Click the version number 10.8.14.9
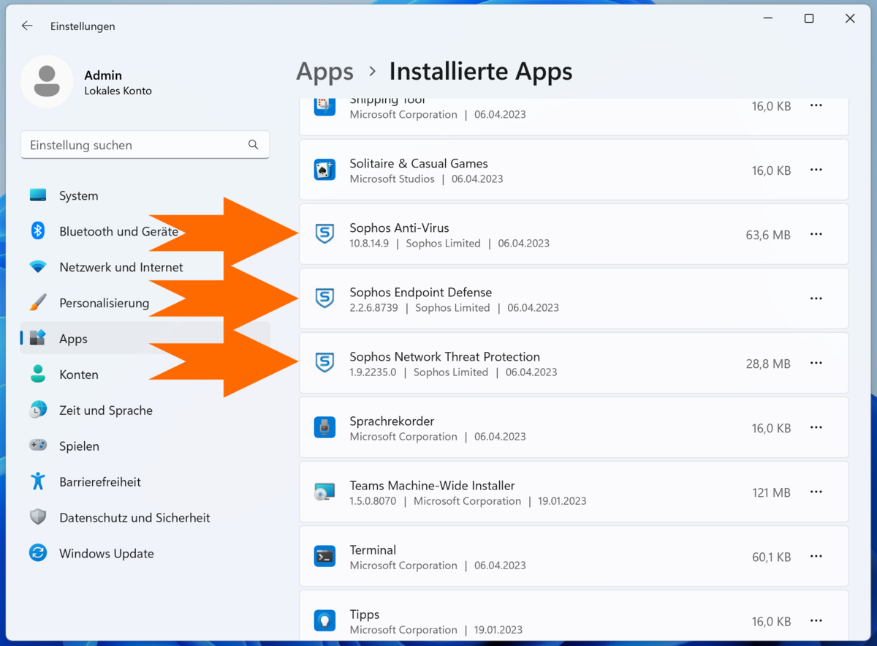This screenshot has width=877, height=646. click(368, 243)
